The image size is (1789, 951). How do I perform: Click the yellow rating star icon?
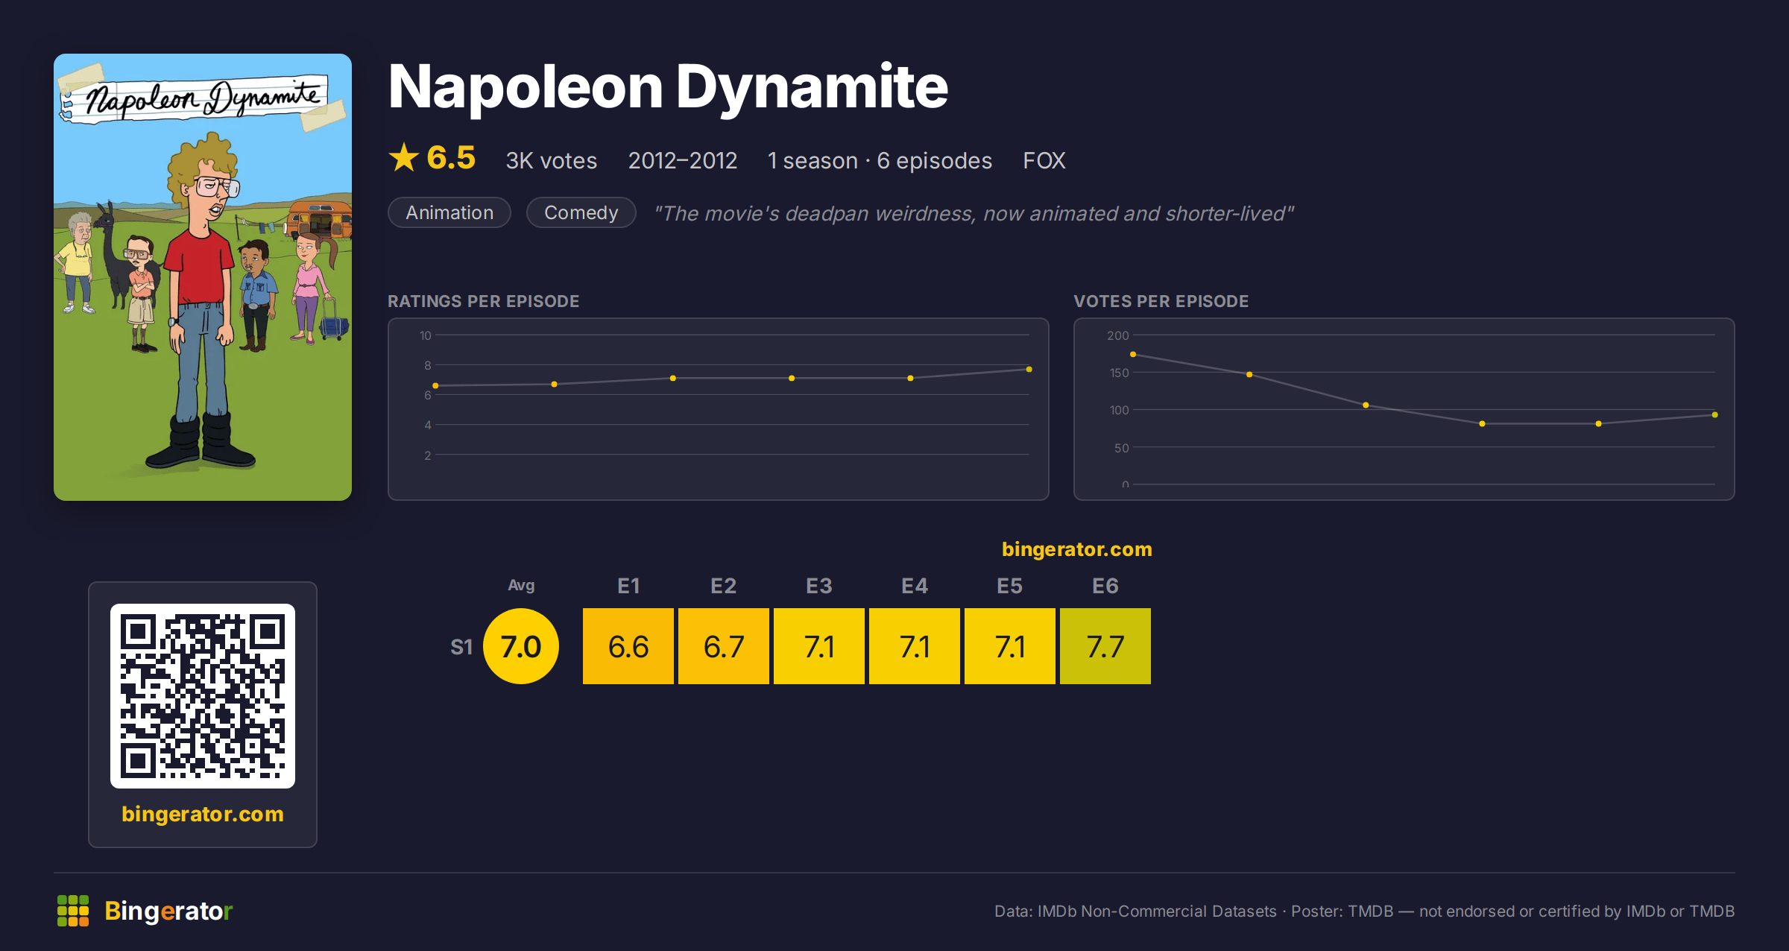404,157
